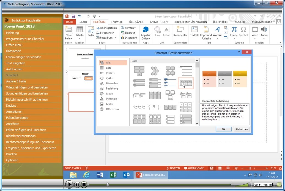This screenshot has height=191, width=285.
Task: Select the Hierarchie category in dialog
Action: point(112,83)
